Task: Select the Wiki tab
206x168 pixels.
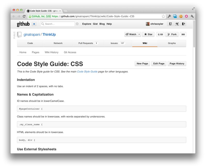Action: 145,43
